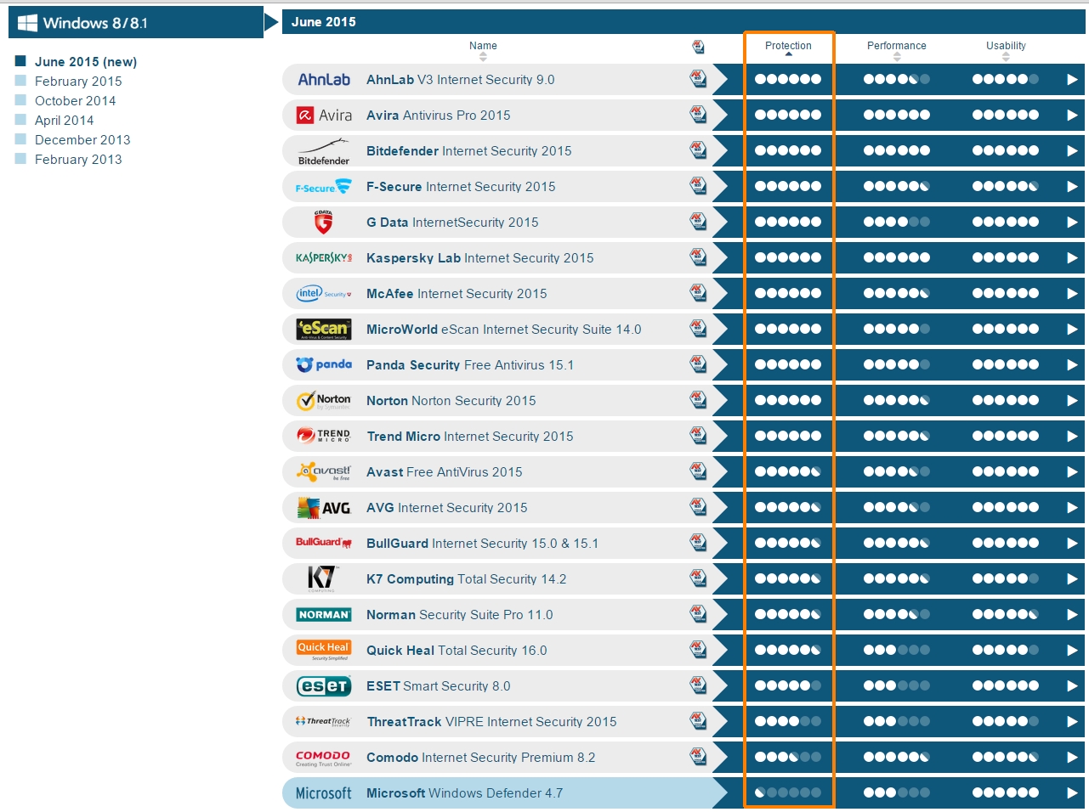The height and width of the screenshot is (812, 1089).
Task: Click the certification icon in the McAfee row
Action: coord(698,293)
